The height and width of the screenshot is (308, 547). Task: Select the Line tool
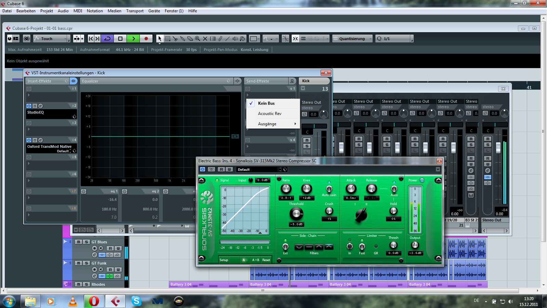click(x=228, y=39)
